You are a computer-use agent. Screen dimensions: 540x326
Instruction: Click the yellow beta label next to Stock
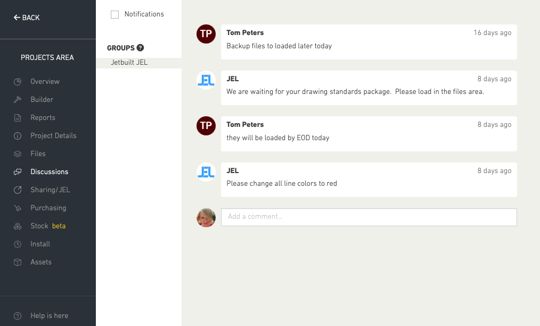[59, 226]
